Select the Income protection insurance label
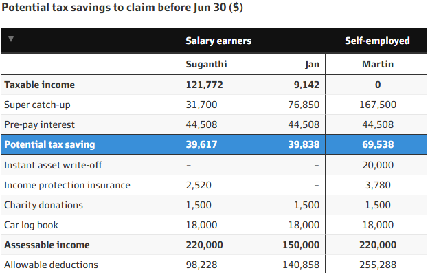 [67, 185]
